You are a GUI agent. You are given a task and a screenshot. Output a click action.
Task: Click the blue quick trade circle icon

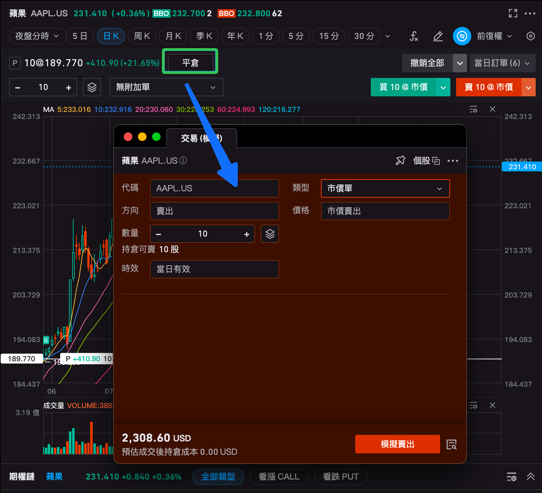(462, 36)
